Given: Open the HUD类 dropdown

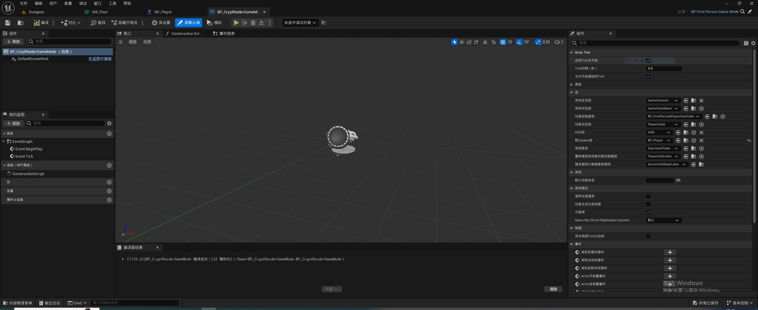Looking at the screenshot, I should pos(659,133).
